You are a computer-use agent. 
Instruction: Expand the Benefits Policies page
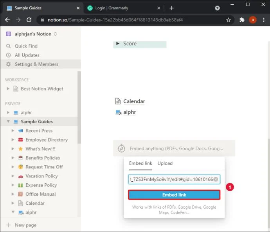coord(13,158)
